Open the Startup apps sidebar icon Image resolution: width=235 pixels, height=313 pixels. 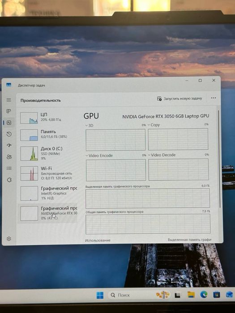click(x=9, y=145)
